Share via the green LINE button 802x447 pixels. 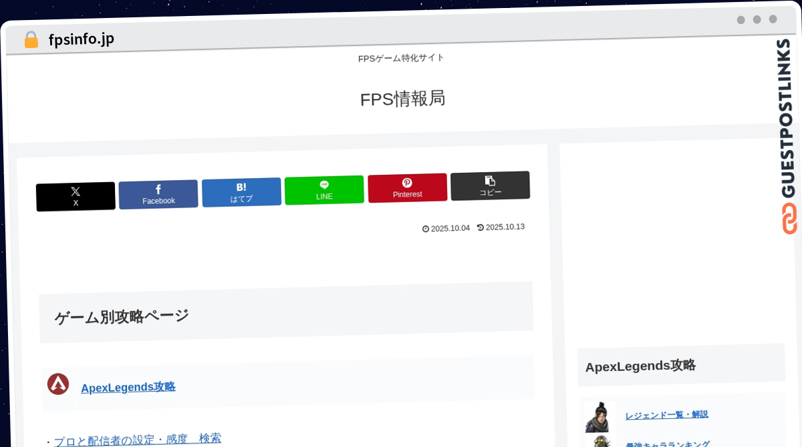(x=324, y=190)
